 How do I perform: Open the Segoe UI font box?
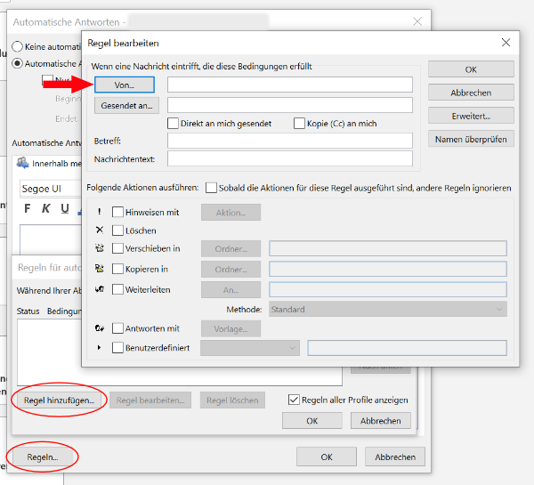click(x=51, y=189)
